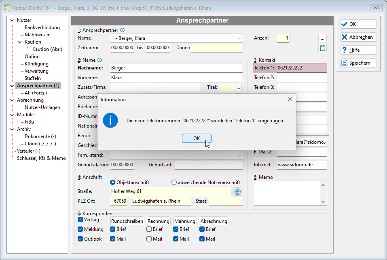The height and width of the screenshot is (260, 387).
Task: Confirm the Information dialog with OK
Action: click(197, 138)
